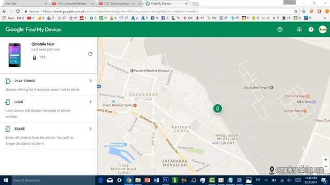This screenshot has height=185, width=330.
Task: Open the Google Drive bookmark
Action: [x=51, y=18]
